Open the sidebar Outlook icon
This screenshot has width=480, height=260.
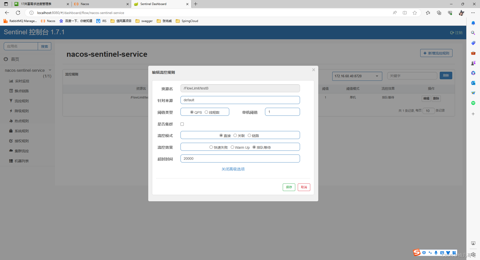coord(473,83)
